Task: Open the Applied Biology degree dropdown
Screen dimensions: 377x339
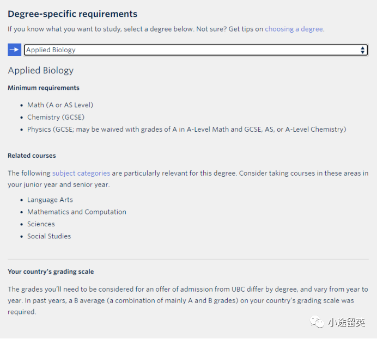Action: pos(196,50)
